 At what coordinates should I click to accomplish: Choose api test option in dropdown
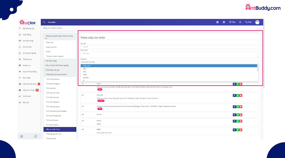pyautogui.click(x=169, y=78)
